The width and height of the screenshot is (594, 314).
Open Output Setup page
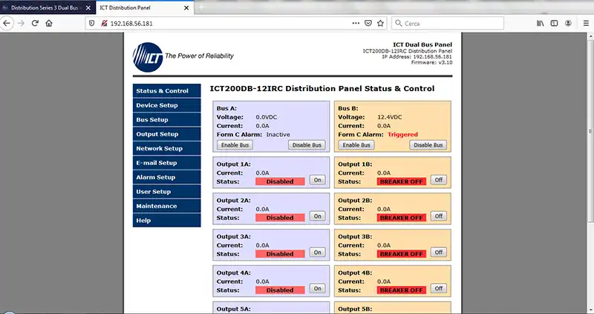pos(166,134)
